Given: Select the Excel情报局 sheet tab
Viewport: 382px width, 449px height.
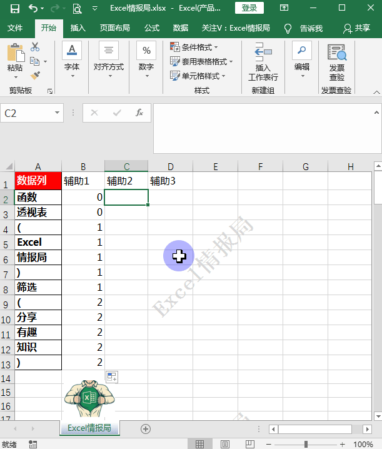Looking at the screenshot, I should coord(89,428).
